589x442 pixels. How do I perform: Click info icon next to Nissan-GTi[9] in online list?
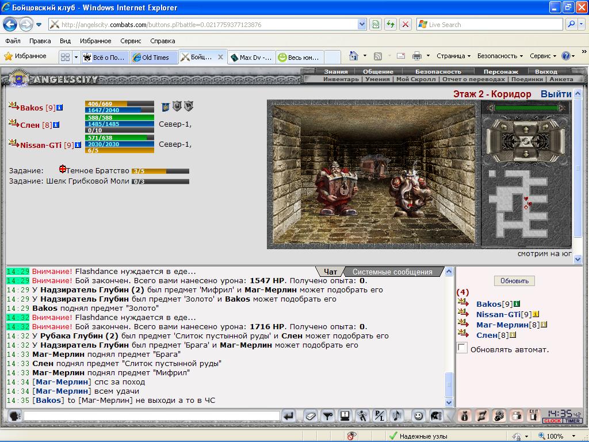536,314
